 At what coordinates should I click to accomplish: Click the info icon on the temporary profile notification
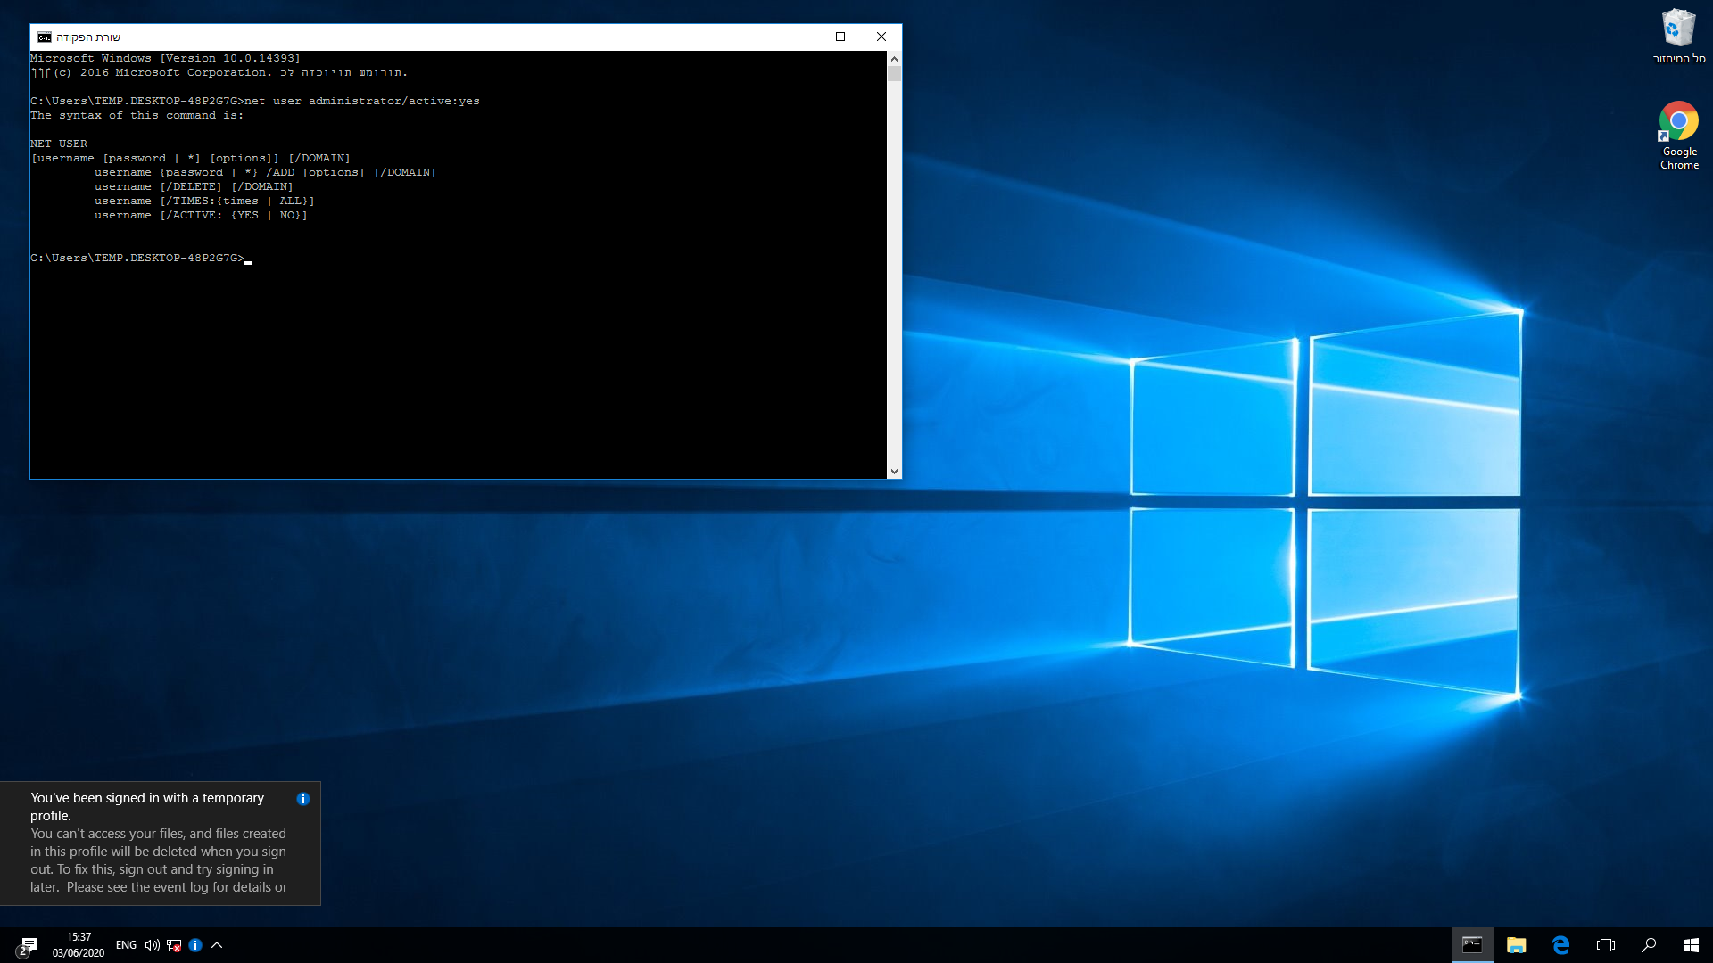303,799
